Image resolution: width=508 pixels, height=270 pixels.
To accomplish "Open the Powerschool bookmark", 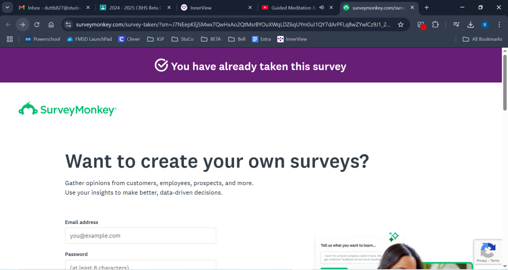I will click(x=42, y=39).
